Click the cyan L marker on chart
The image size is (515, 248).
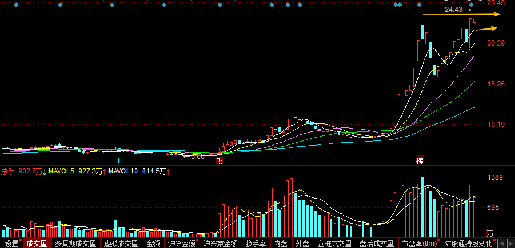pos(120,161)
